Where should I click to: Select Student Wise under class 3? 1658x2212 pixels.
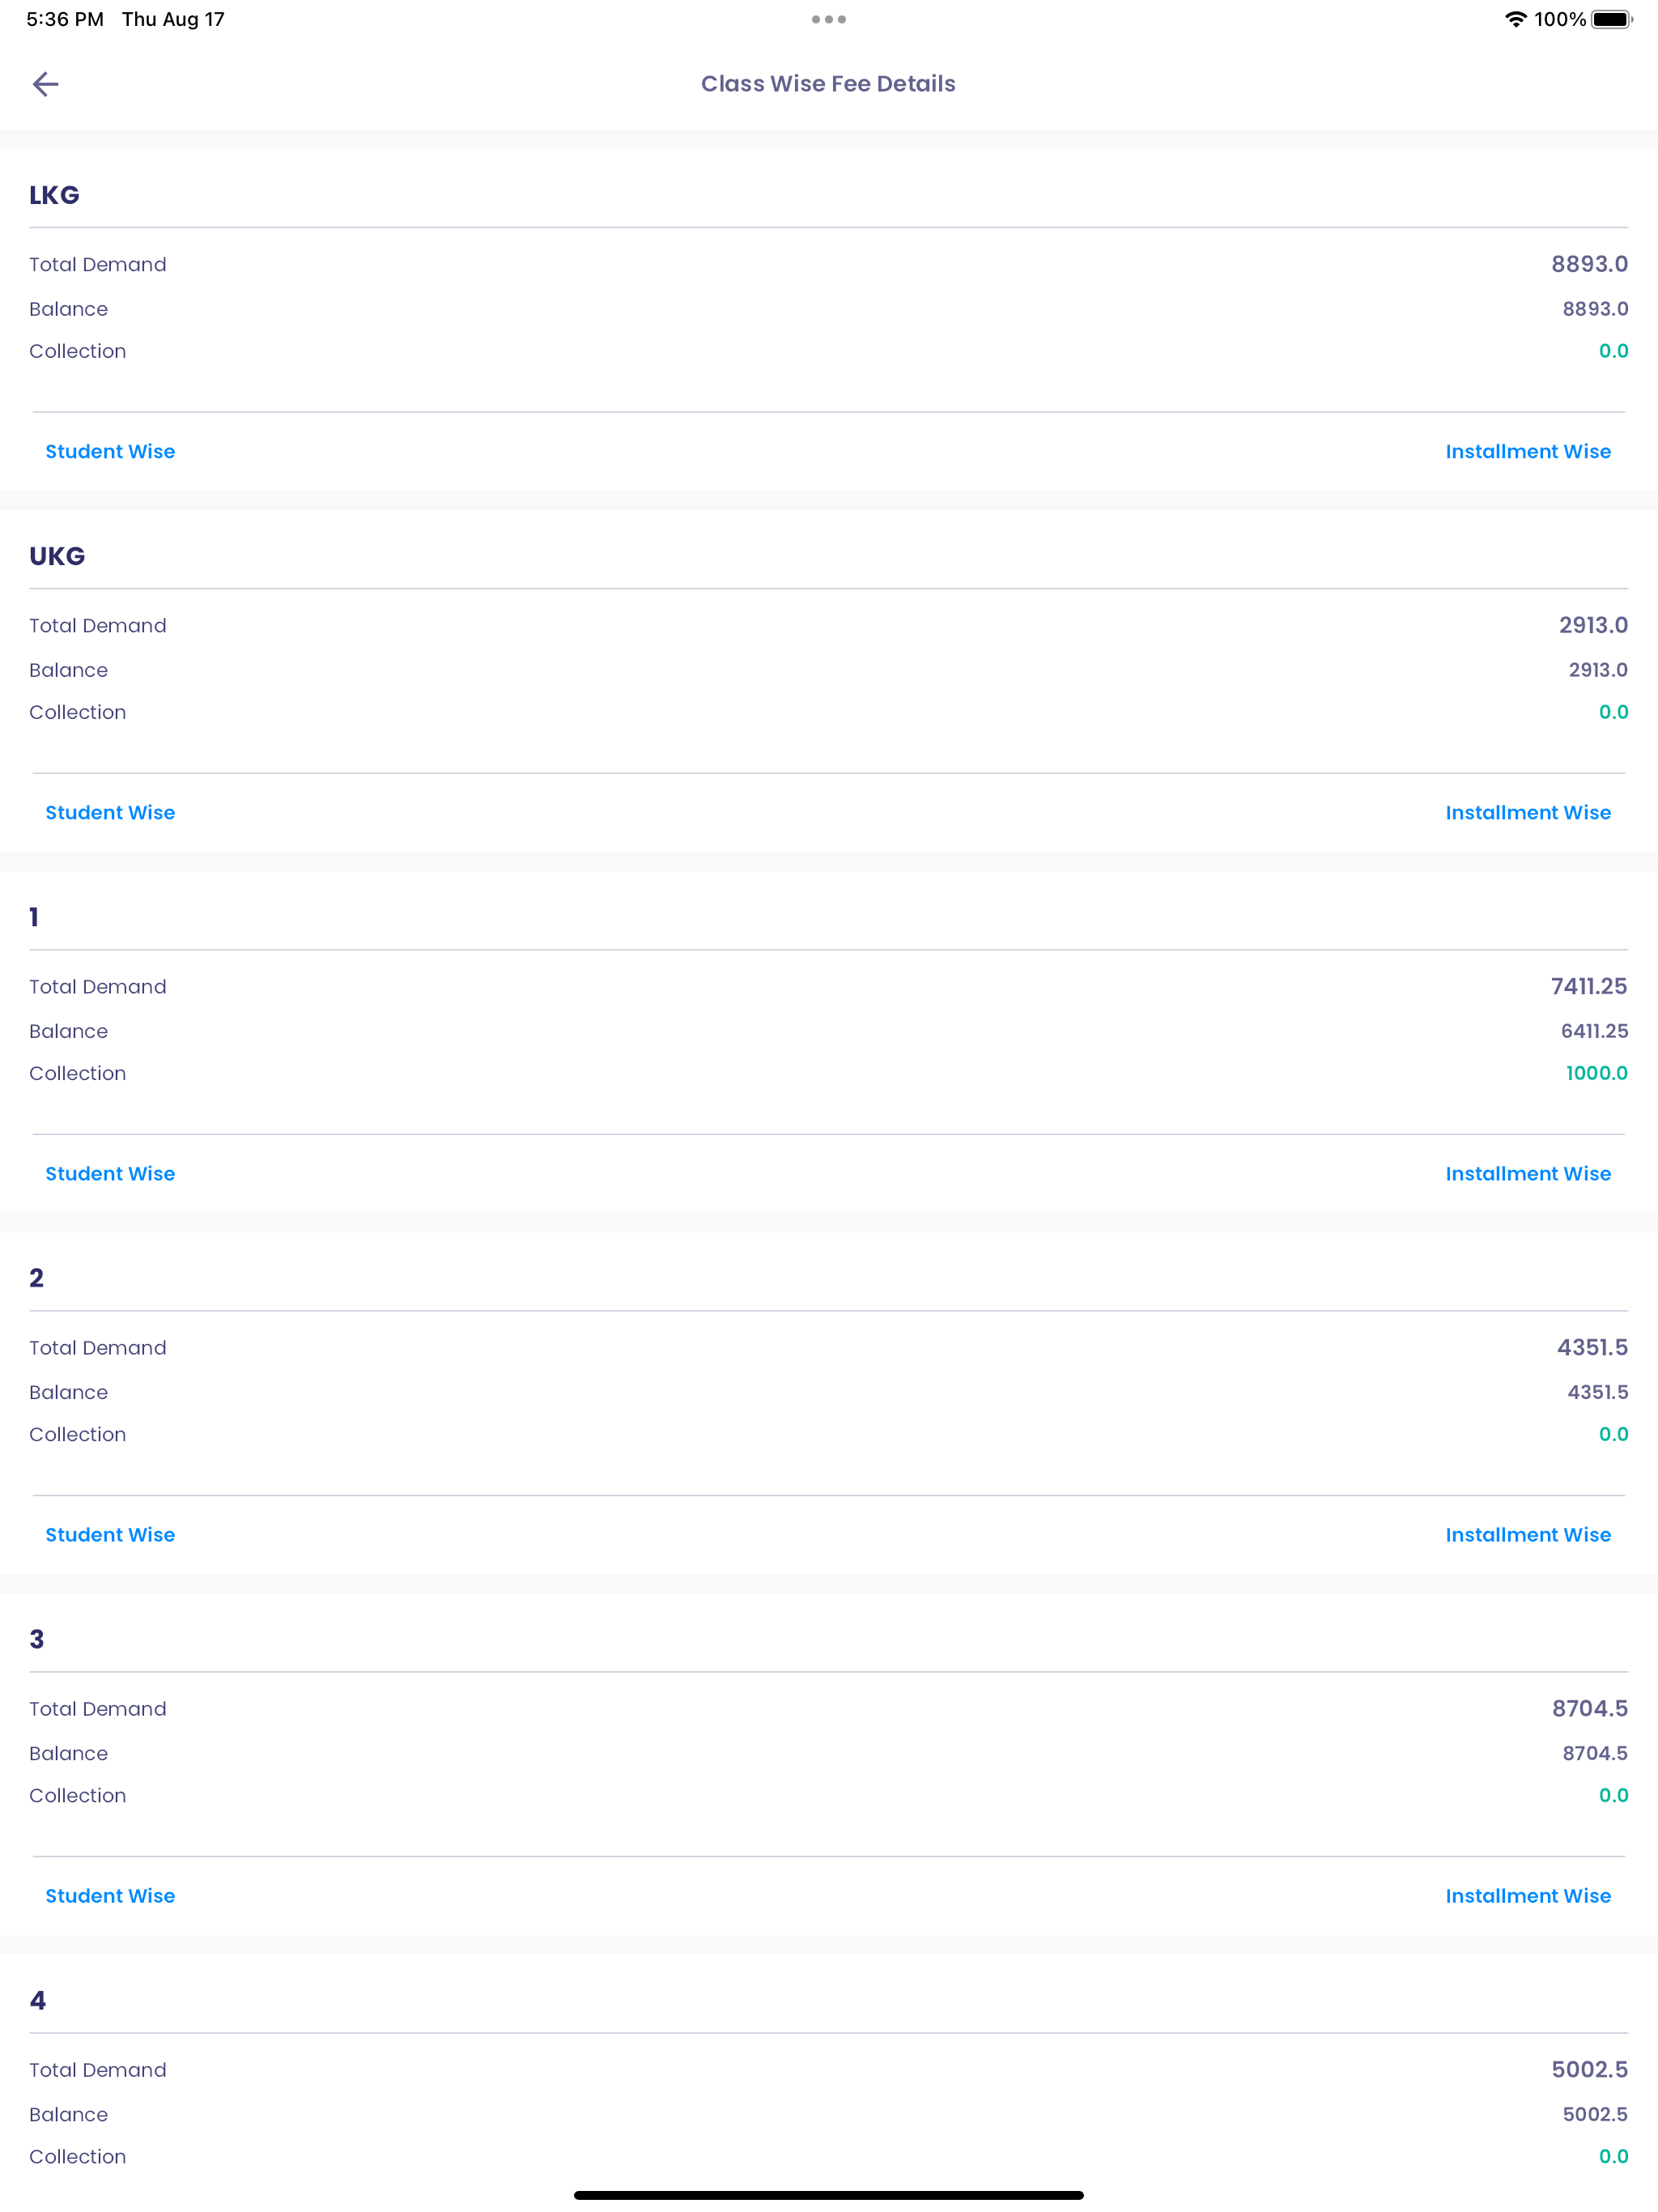click(x=110, y=1896)
